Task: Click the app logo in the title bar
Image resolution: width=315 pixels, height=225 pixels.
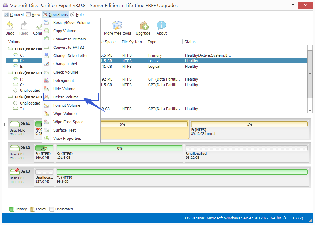Action: tap(6, 6)
